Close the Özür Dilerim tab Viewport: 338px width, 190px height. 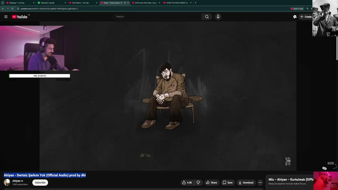point(97,3)
